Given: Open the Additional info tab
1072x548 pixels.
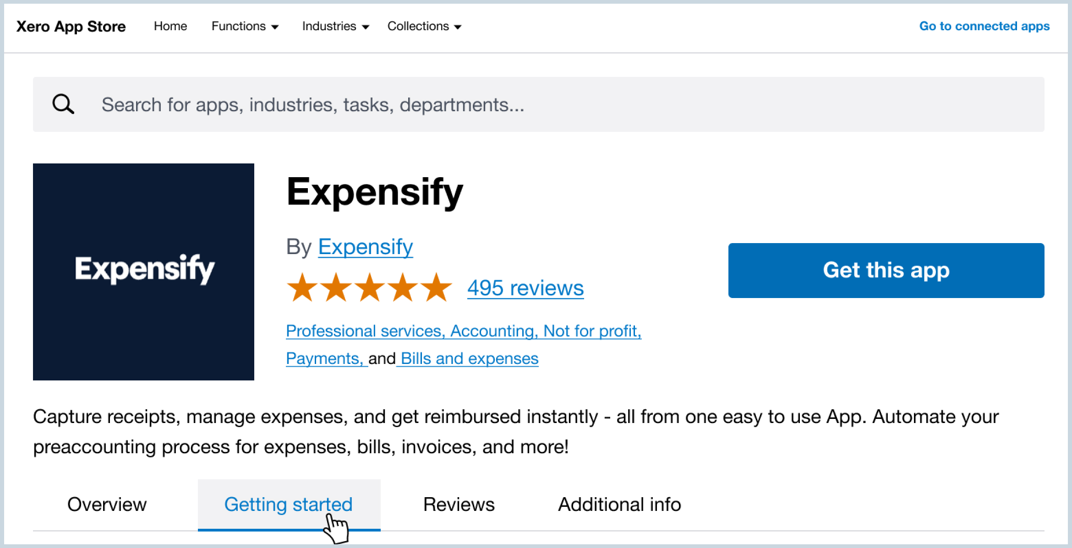Looking at the screenshot, I should click(619, 504).
